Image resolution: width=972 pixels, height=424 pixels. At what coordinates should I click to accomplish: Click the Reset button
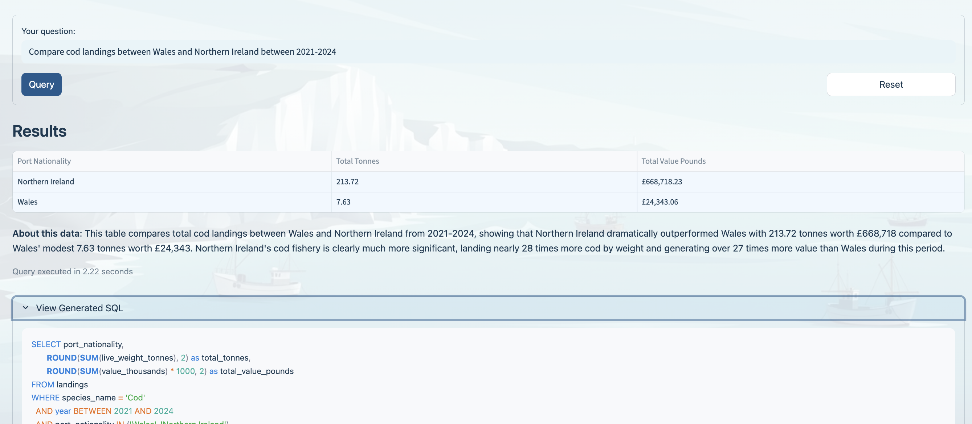point(890,84)
